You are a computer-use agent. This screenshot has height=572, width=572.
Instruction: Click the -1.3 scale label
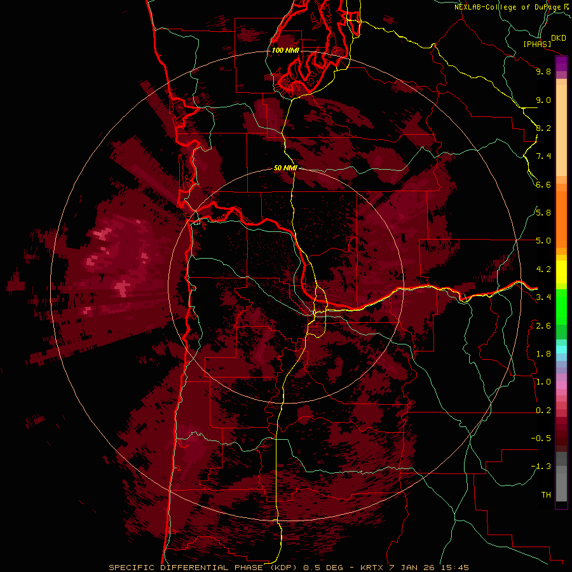pos(541,466)
